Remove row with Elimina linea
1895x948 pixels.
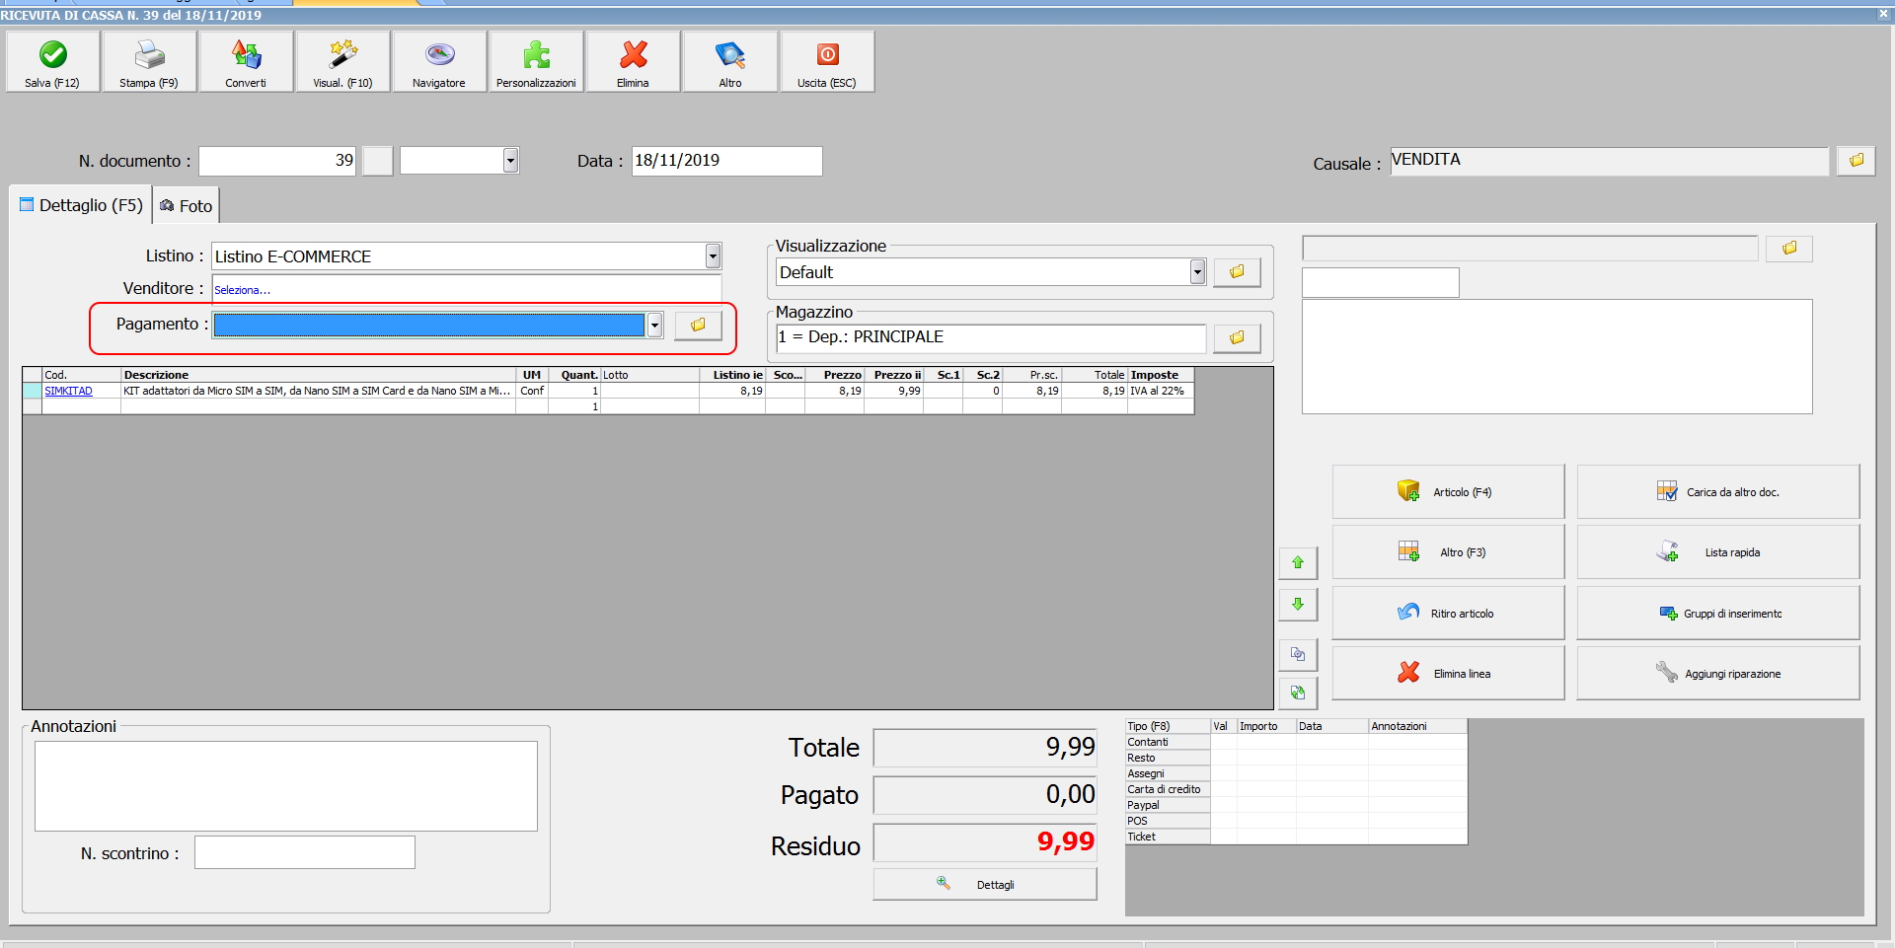click(x=1448, y=673)
